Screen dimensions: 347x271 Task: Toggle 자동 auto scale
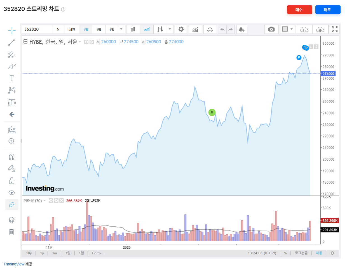319,253
